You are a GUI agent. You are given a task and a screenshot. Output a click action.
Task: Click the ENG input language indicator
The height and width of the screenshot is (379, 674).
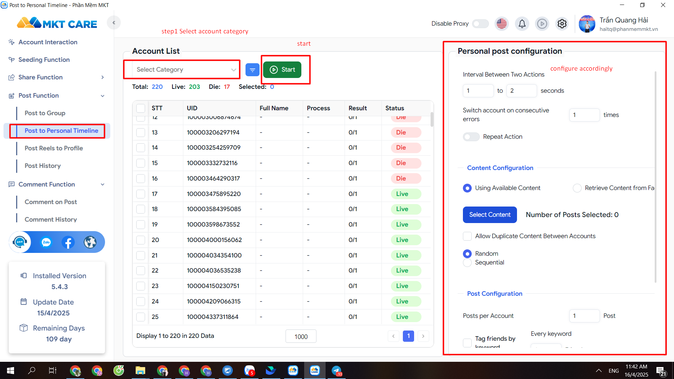coord(614,371)
